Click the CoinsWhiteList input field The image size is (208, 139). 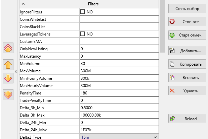click(x=119, y=19)
